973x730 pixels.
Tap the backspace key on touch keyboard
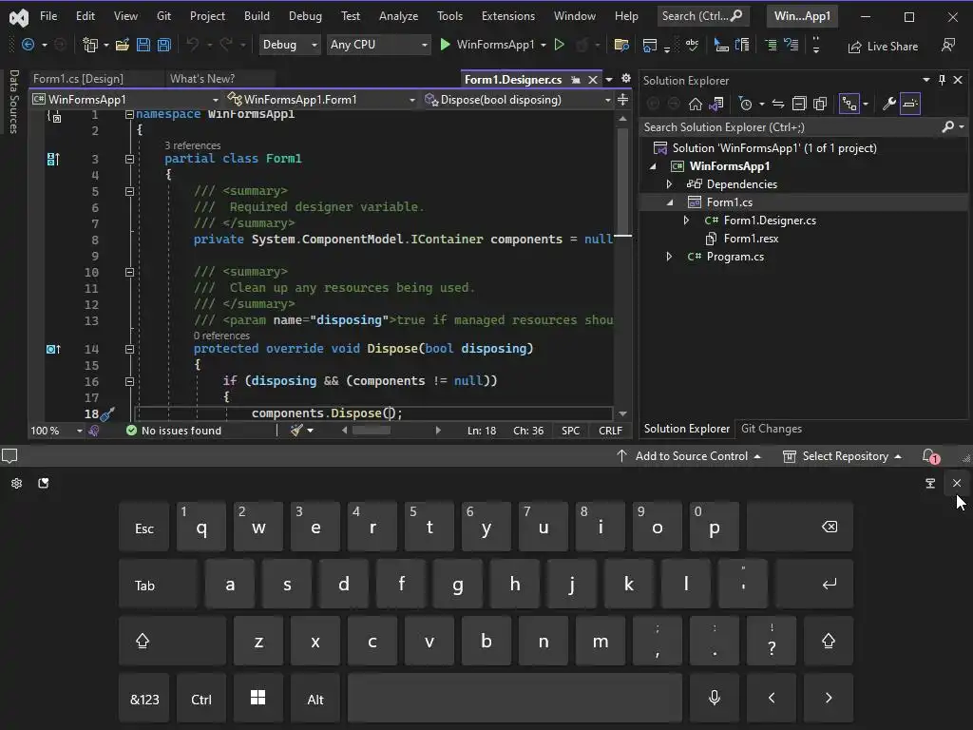click(800, 527)
